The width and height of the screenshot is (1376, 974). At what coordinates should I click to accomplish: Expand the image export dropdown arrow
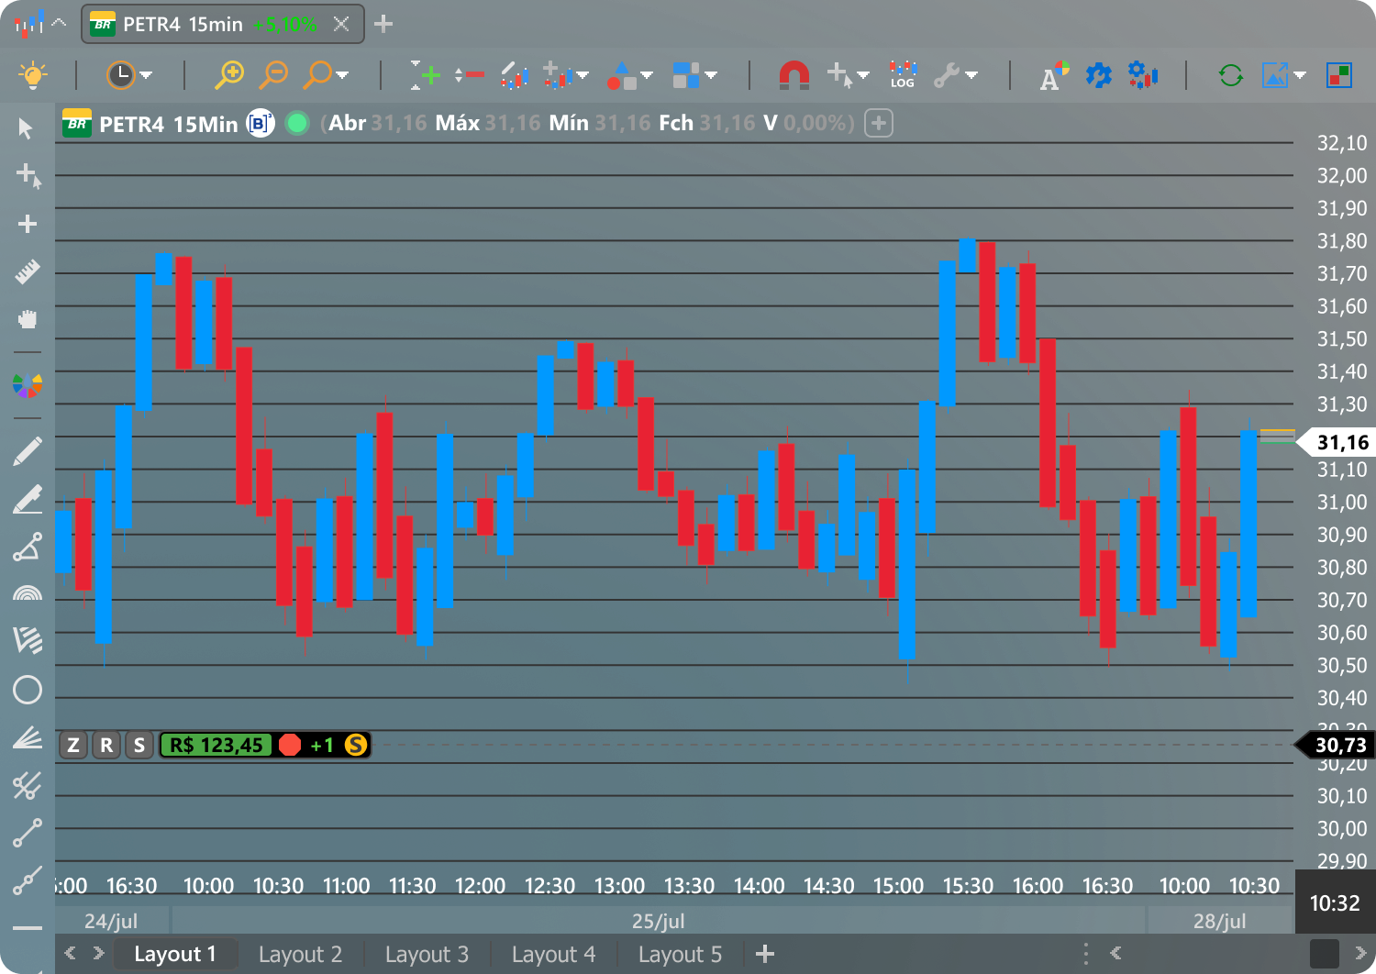[x=1300, y=75]
